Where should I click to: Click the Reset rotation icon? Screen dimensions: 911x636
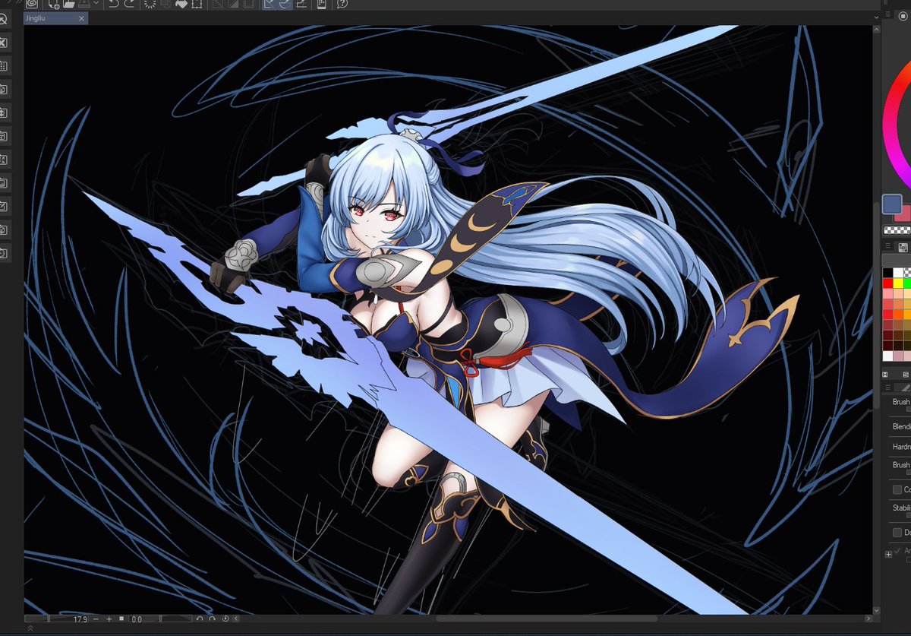click(225, 619)
